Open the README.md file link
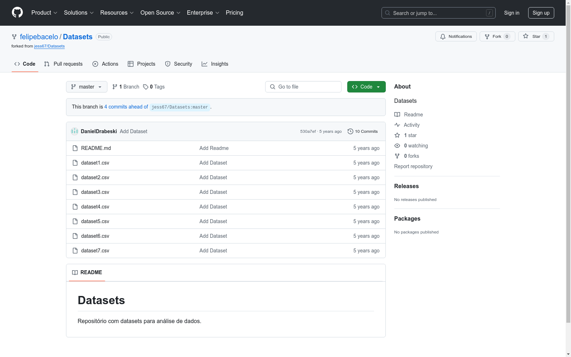 tap(96, 148)
